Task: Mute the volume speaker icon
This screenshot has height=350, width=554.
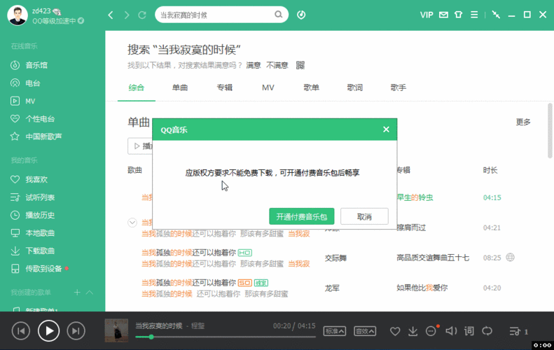Action: [450, 331]
